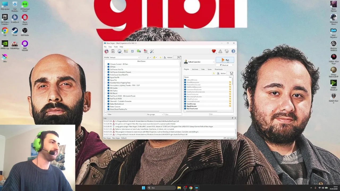
Task: Open the Notifications warning triangle icon
Action: click(x=220, y=51)
